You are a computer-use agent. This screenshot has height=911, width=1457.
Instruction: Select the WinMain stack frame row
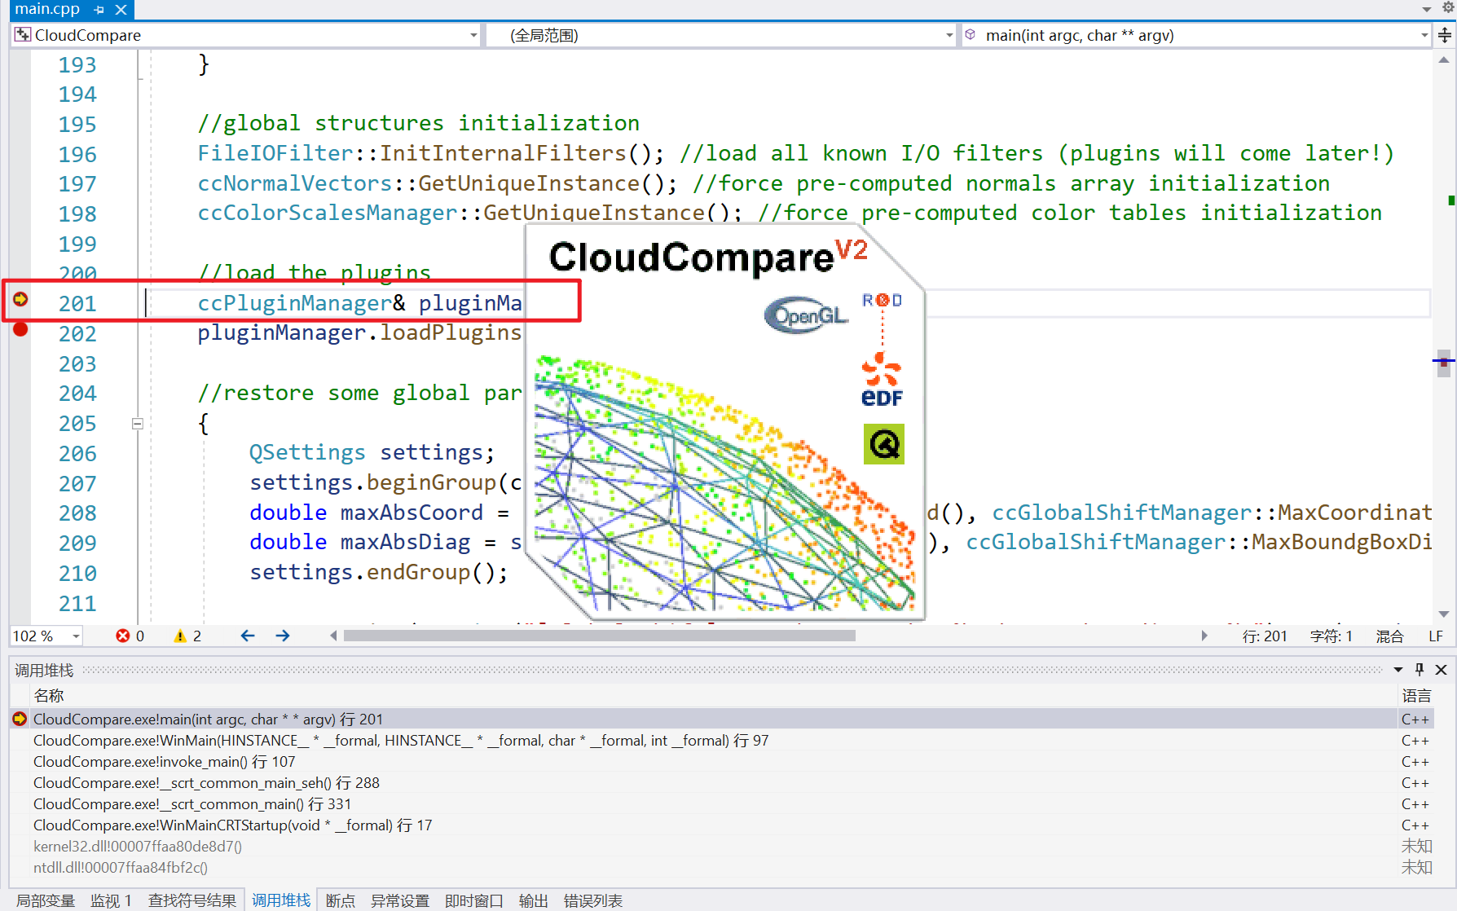(721, 741)
